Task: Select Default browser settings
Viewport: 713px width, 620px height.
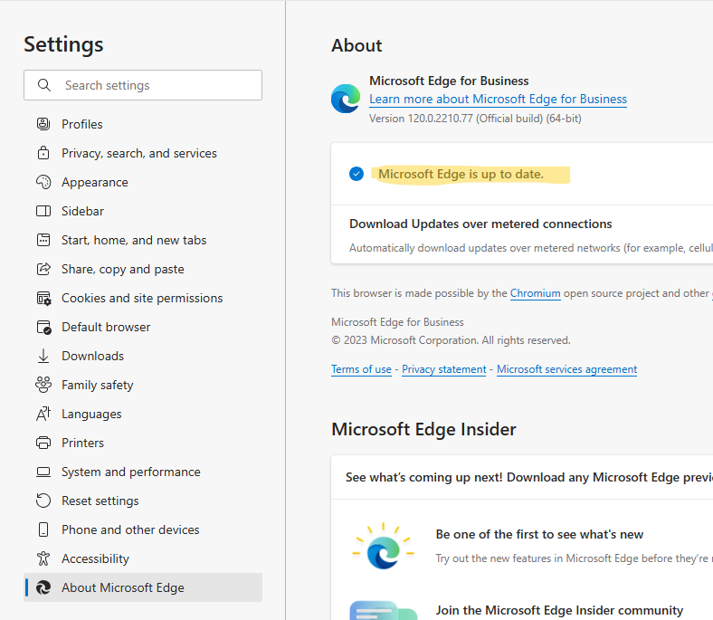Action: 106,327
